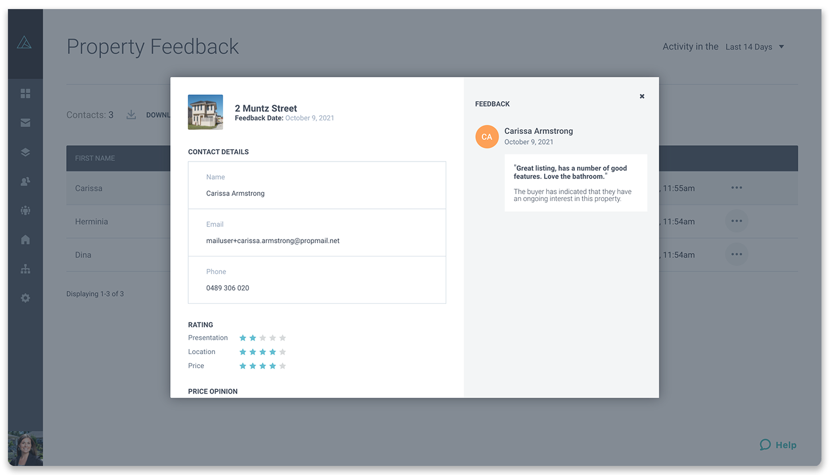
Task: Open Help via the chat bubble button
Action: point(766,445)
